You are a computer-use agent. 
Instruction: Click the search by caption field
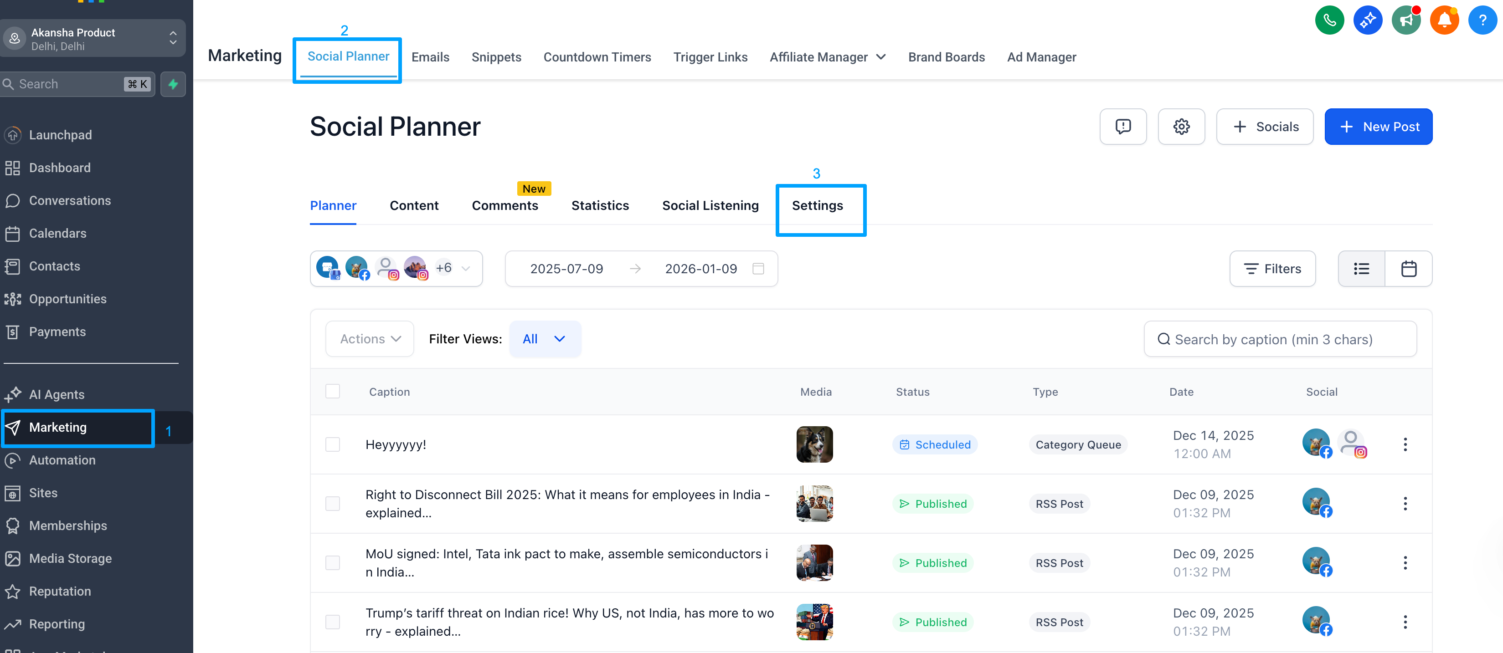(x=1280, y=339)
